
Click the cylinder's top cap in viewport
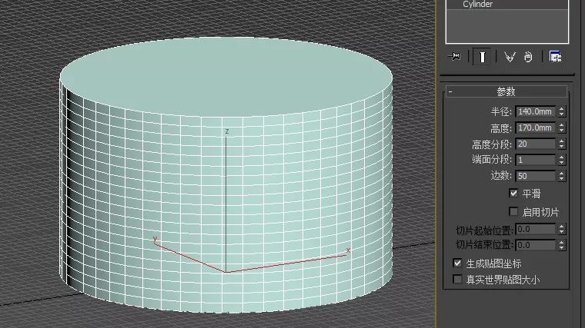click(226, 76)
